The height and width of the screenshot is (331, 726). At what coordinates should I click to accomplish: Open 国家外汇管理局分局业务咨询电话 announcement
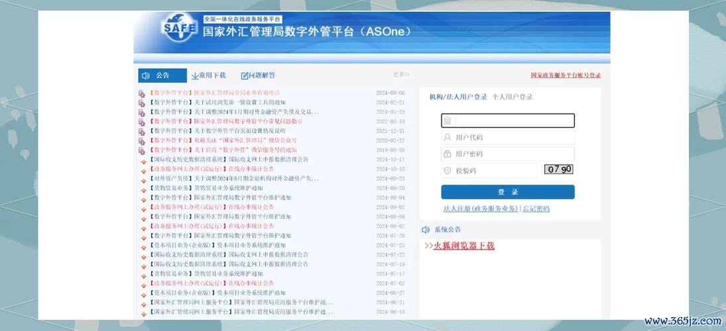(x=214, y=93)
